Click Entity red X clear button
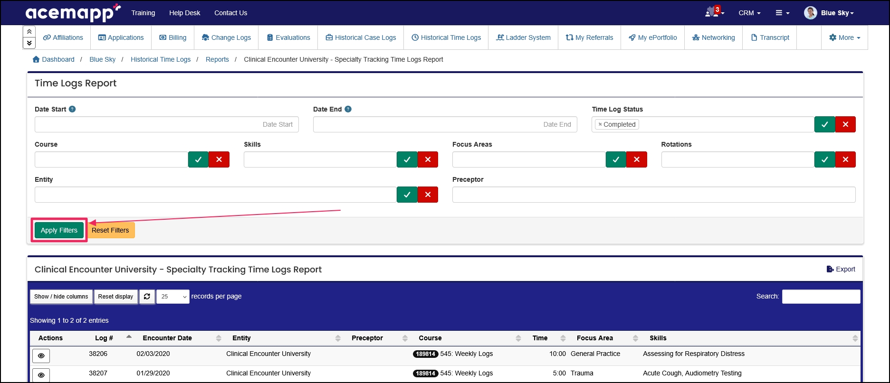This screenshot has width=890, height=383. point(428,195)
